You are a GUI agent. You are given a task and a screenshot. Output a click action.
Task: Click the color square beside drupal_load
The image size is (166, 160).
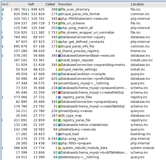pos(59,134)
